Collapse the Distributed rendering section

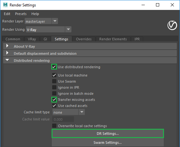(90, 60)
